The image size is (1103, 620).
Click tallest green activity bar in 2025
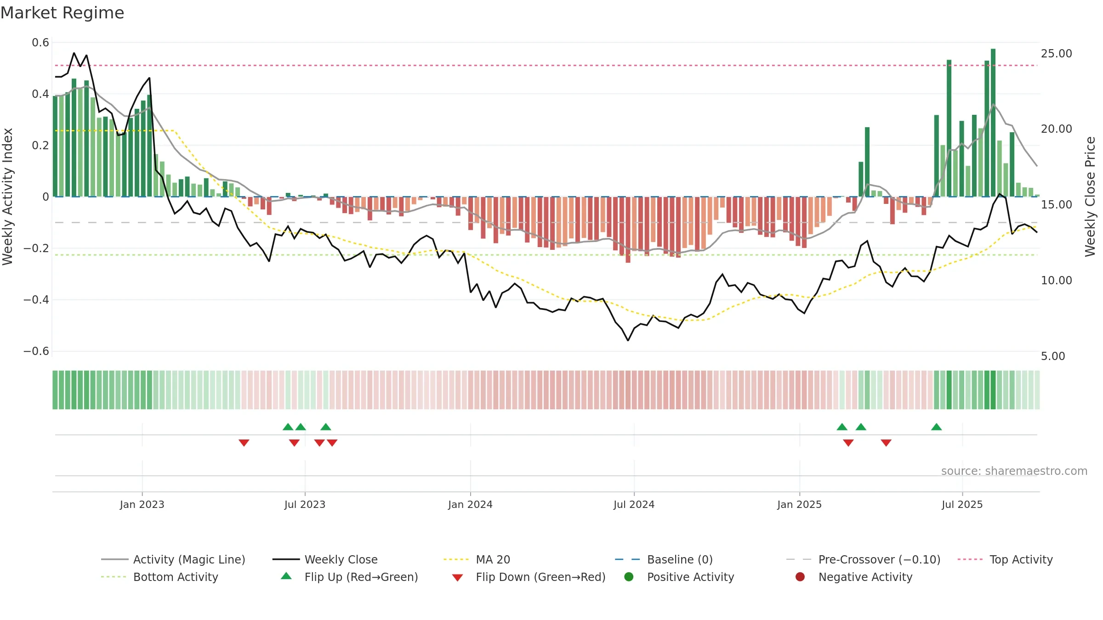pos(993,123)
